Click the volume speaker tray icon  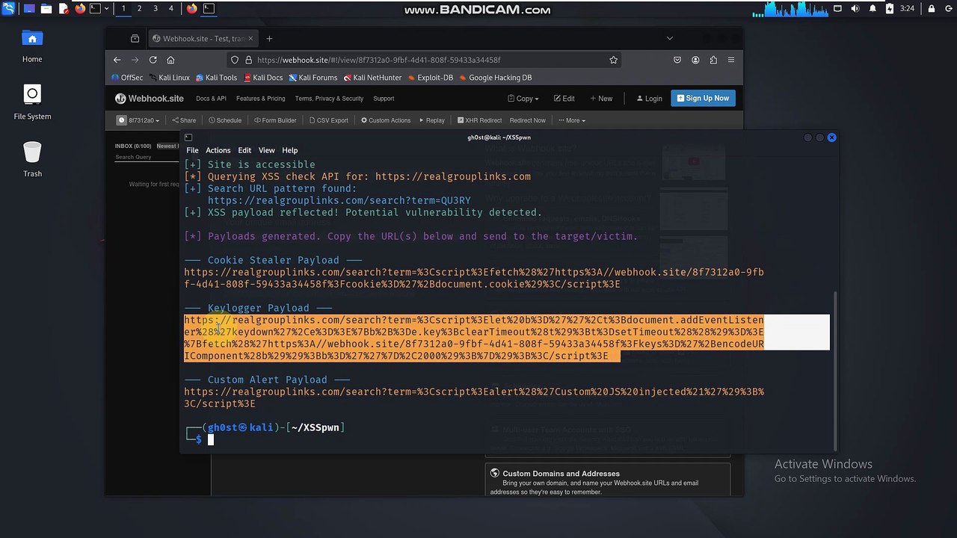tap(855, 9)
